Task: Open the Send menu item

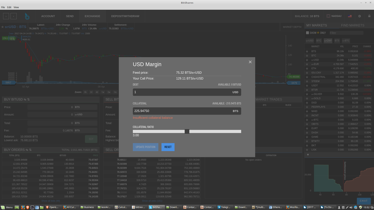Action: [x=70, y=16]
